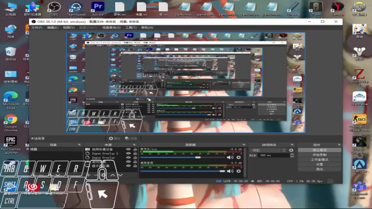Open 控制面板 control panel icon
The image size is (372, 209).
click(x=11, y=77)
